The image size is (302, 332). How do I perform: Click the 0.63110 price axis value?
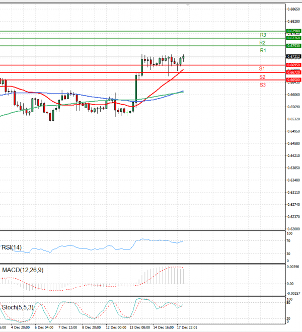pyautogui.click(x=294, y=193)
